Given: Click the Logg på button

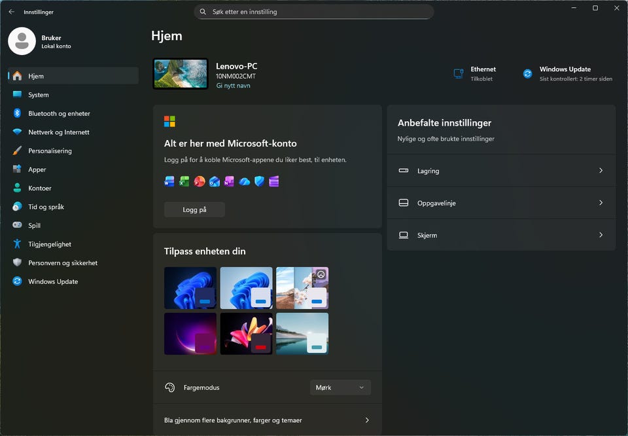Looking at the screenshot, I should 194,209.
